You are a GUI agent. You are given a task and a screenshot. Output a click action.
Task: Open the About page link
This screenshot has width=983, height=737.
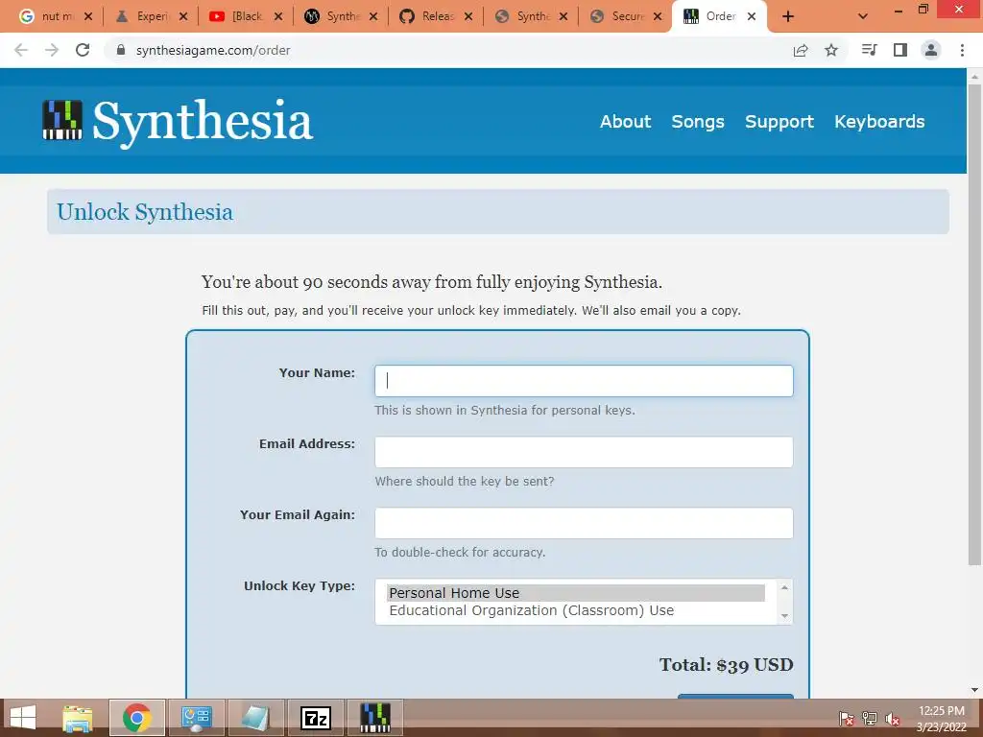[625, 122]
